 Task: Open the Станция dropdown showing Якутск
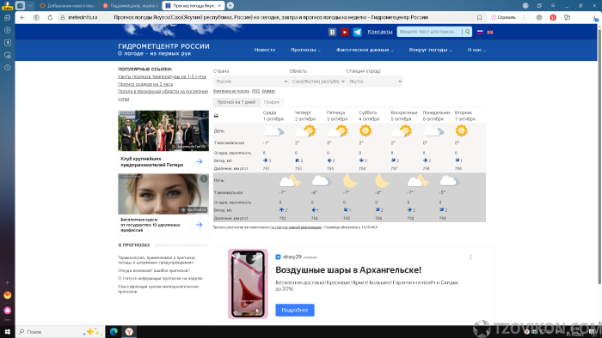pos(375,81)
